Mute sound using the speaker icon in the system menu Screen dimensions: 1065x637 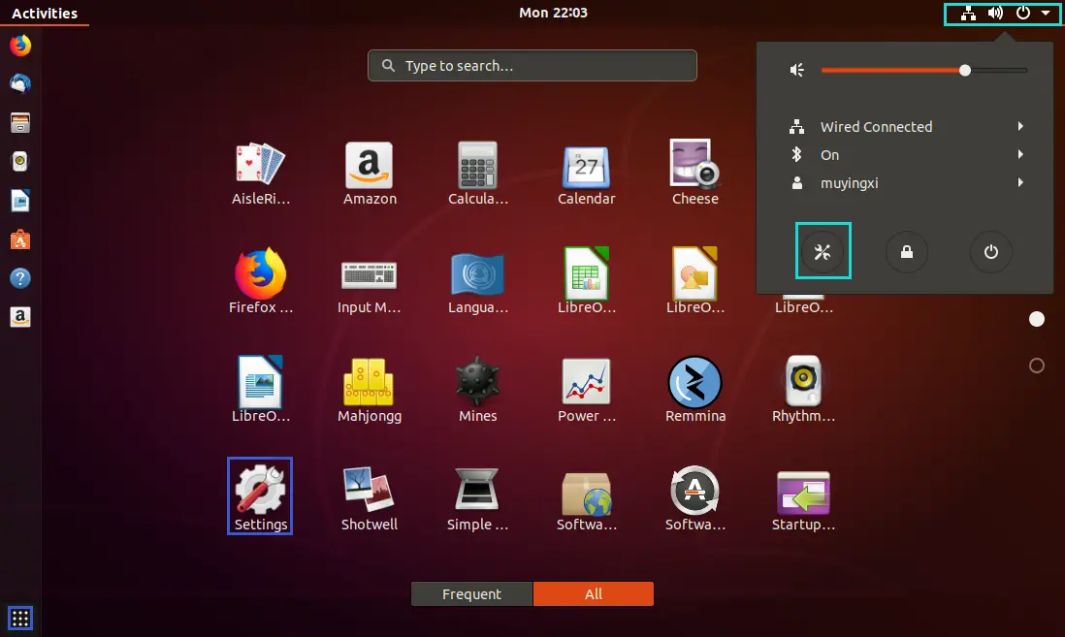[x=796, y=70]
